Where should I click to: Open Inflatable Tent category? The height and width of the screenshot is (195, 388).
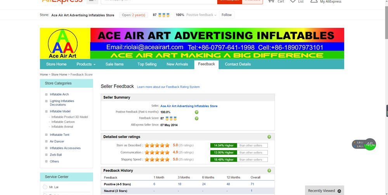pos(59,135)
